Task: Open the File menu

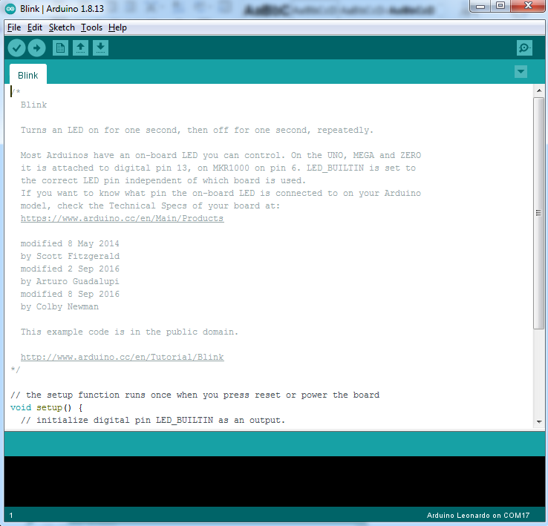Action: tap(14, 27)
